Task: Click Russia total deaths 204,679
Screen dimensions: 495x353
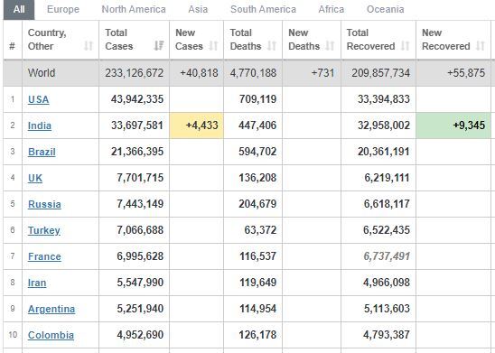Action: [x=257, y=204]
